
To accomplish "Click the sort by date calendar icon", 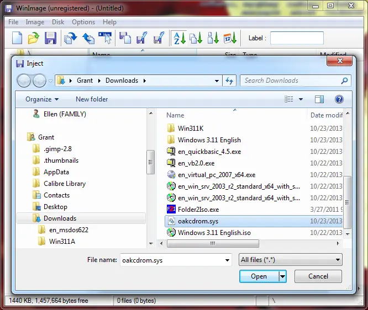I will (230, 38).
